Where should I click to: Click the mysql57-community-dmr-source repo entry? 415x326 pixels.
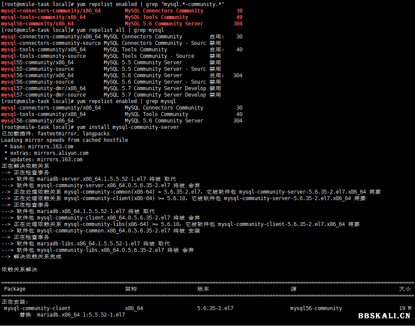tap(43, 95)
